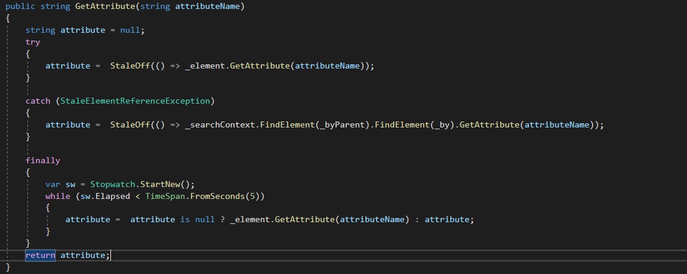Click 'StaleElementReferenceException' in the catch clause
Image resolution: width=687 pixels, height=274 pixels.
coord(135,101)
